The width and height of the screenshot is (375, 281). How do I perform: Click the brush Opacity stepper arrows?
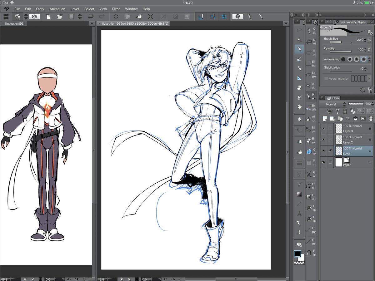pyautogui.click(x=365, y=50)
